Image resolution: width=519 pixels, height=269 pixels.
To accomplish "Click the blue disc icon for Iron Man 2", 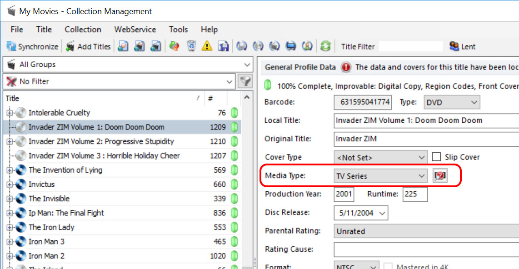I will pos(21,256).
